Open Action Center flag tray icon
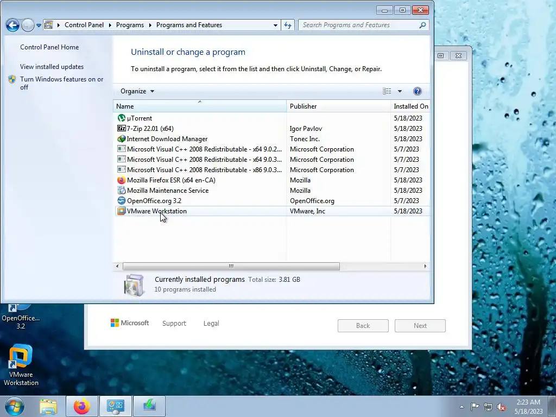The height and width of the screenshot is (417, 556). 475,407
